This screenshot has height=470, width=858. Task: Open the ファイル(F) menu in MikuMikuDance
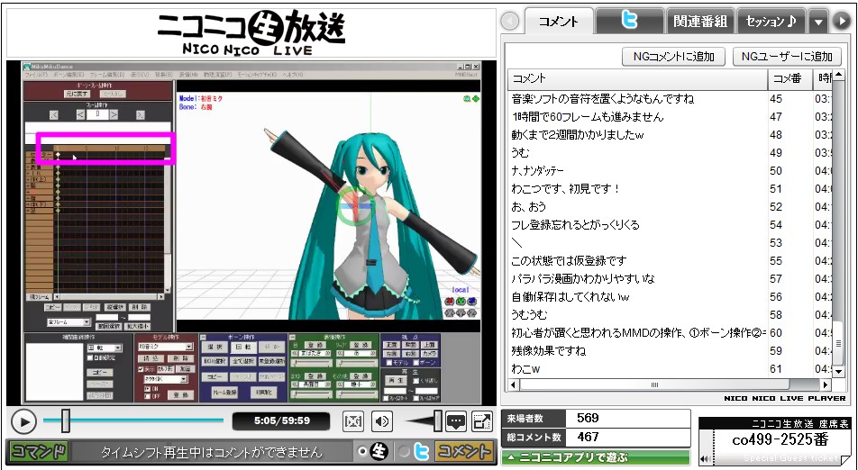pos(36,75)
